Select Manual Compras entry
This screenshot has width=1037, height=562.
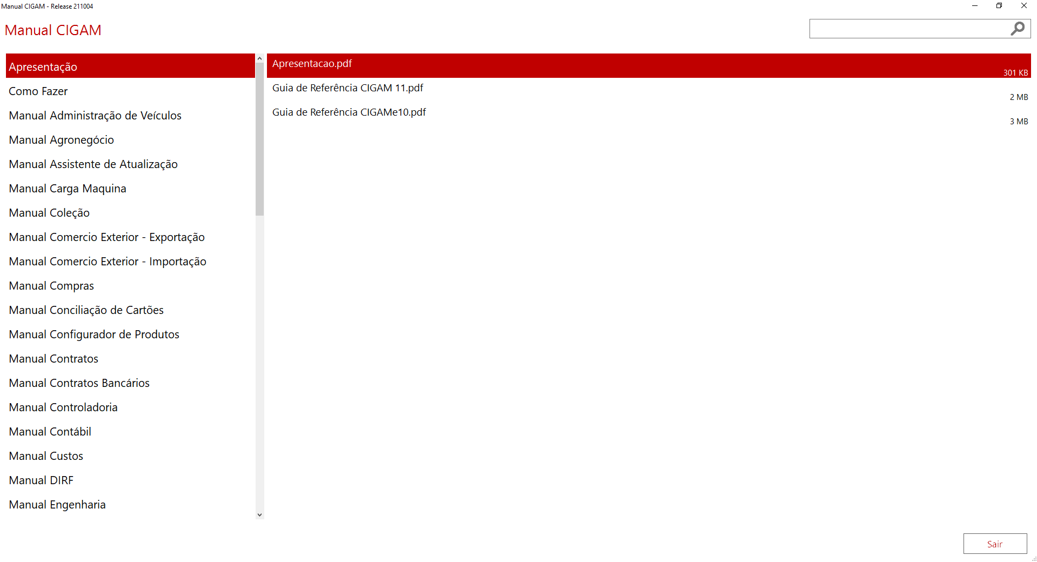130,285
